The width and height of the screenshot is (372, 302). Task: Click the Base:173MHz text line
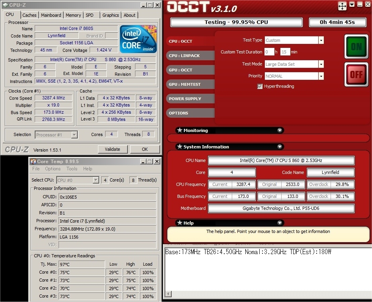coord(248,252)
